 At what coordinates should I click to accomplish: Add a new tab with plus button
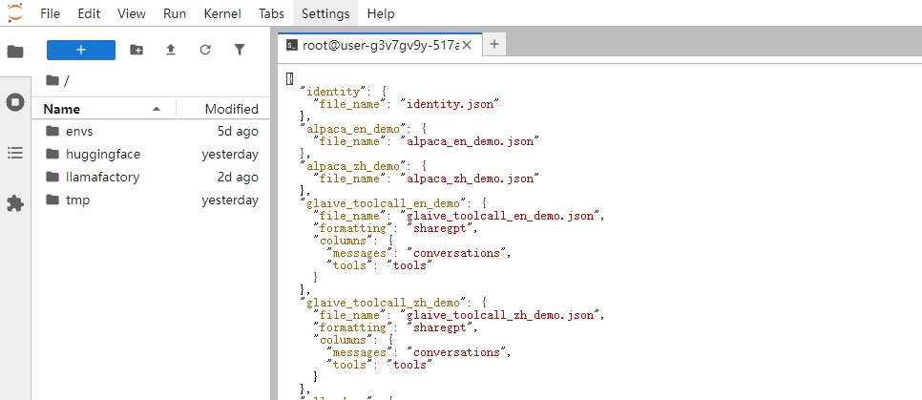(x=493, y=44)
